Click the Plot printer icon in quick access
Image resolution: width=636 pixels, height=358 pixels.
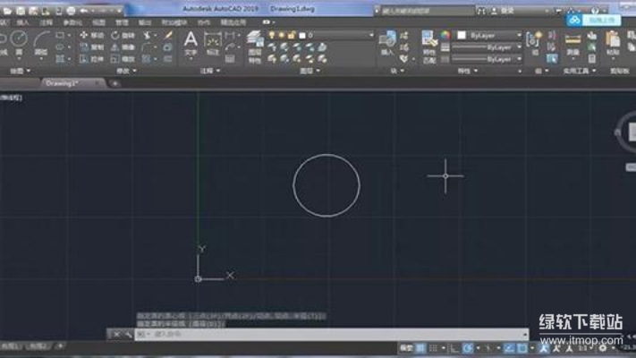pyautogui.click(x=71, y=11)
